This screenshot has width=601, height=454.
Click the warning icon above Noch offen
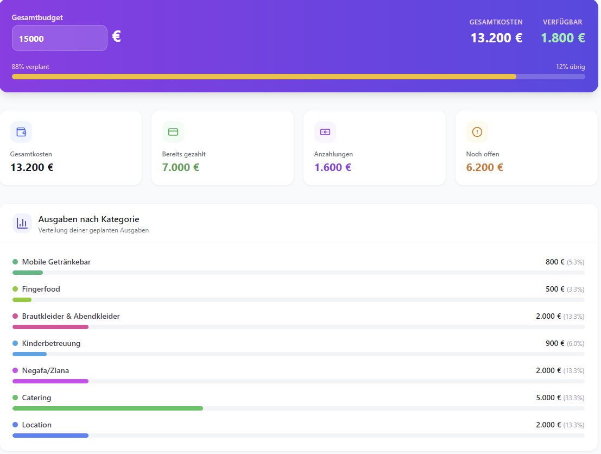pos(477,132)
